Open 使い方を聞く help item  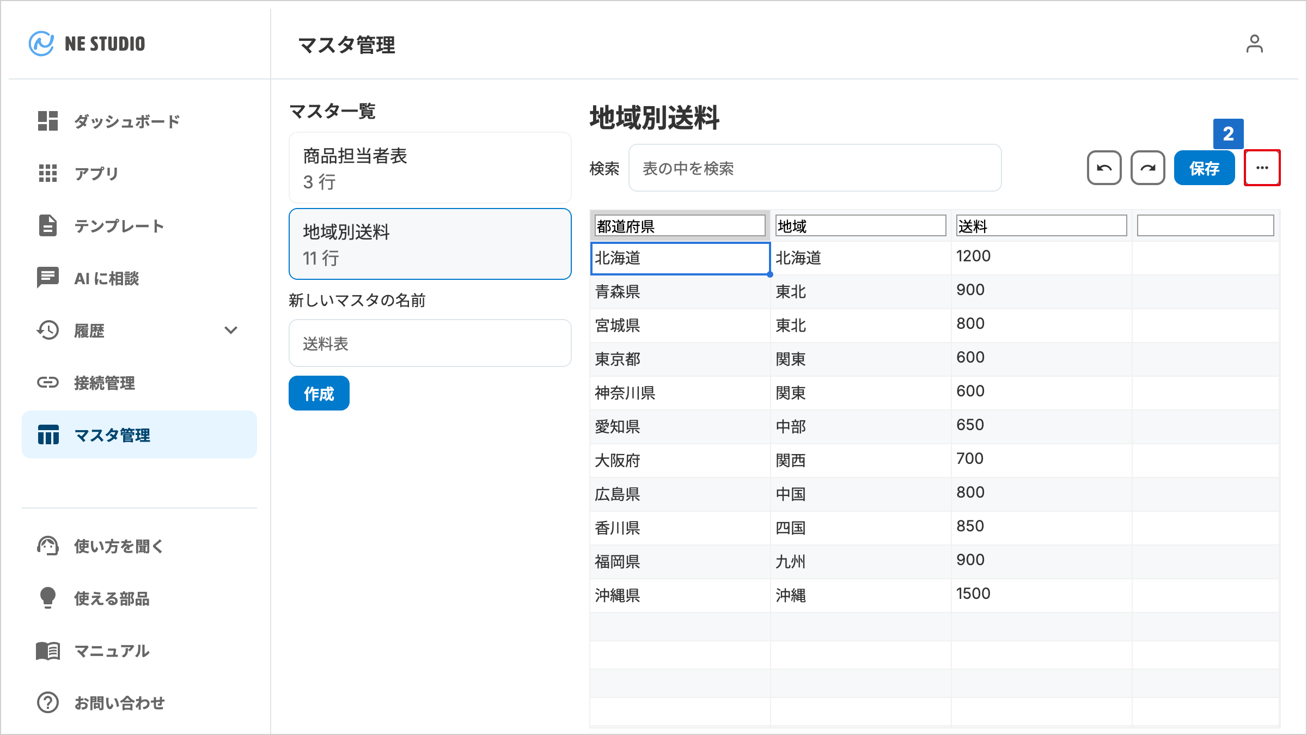[139, 546]
